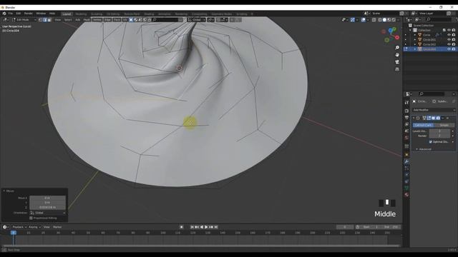Select Catmull-Clark subdivision type

click(x=423, y=125)
